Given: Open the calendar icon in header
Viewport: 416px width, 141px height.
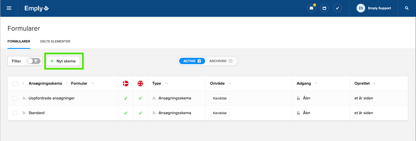Looking at the screenshot, I should coord(324,8).
